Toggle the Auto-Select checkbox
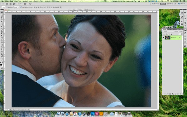 pos(7,7)
